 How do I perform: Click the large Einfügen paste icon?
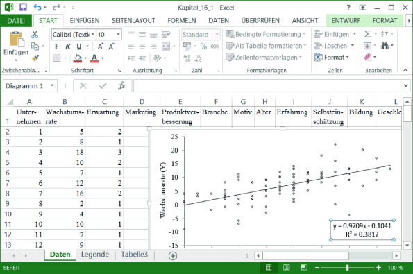coord(17,39)
